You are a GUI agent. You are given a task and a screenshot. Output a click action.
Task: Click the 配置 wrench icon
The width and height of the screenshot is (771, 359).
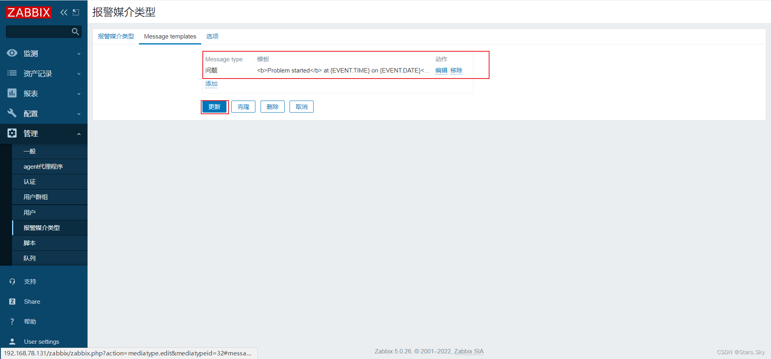coord(12,113)
